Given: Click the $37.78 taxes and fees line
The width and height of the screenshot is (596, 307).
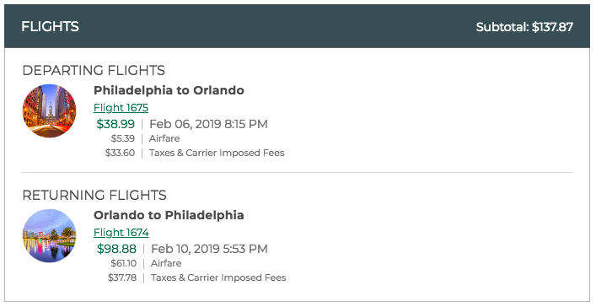Looking at the screenshot, I should tap(197, 277).
